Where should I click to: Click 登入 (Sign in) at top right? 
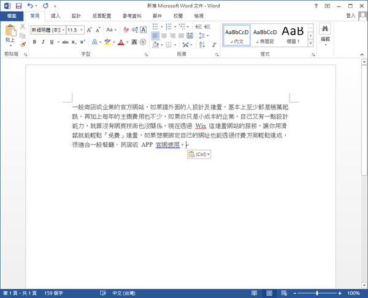pyautogui.click(x=350, y=15)
